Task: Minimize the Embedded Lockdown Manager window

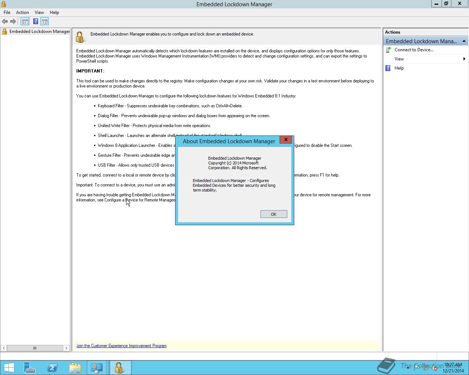Action: [436, 4]
